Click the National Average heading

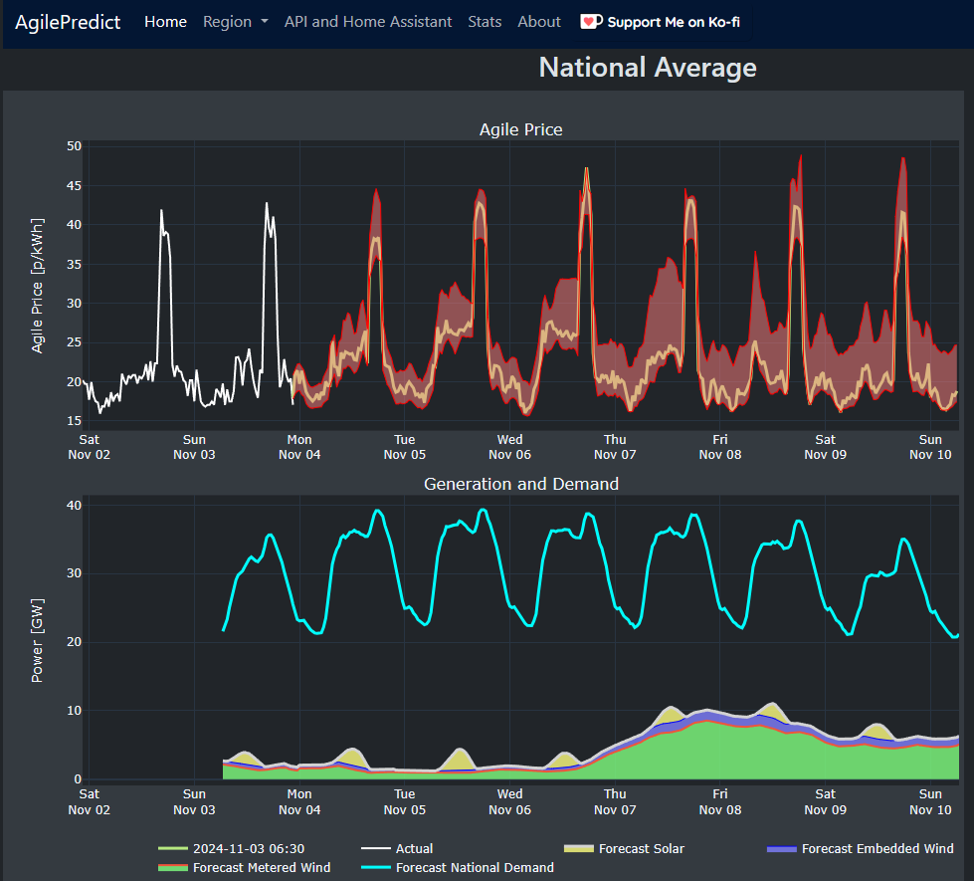648,67
